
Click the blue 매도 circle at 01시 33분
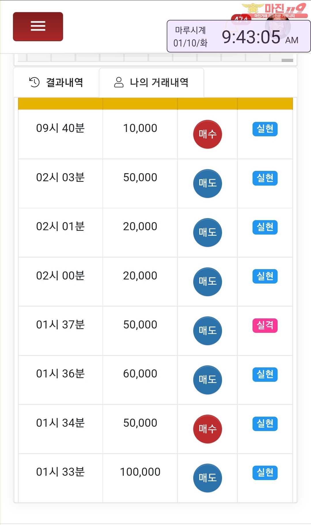tap(207, 478)
